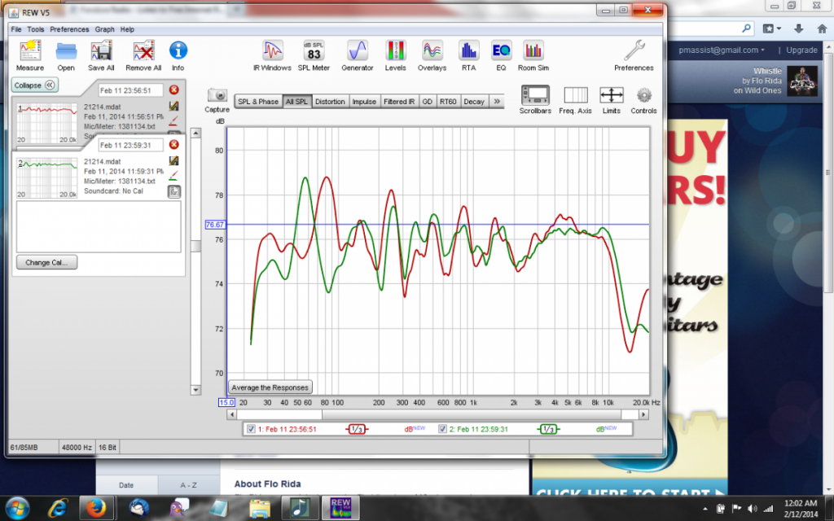The height and width of the screenshot is (521, 834).
Task: Toggle the Freq. Axis mode
Action: 576,100
